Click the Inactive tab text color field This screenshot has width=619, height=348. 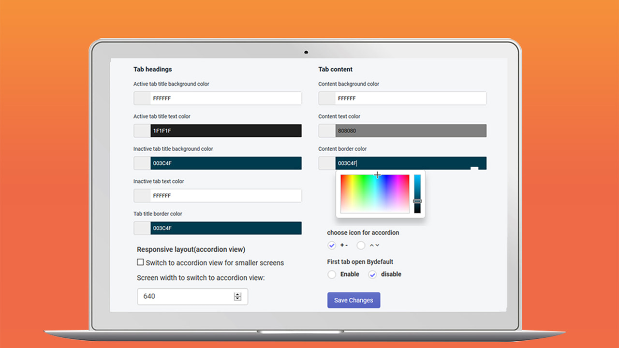click(226, 195)
